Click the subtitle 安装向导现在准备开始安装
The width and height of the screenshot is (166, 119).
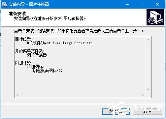click(50, 18)
